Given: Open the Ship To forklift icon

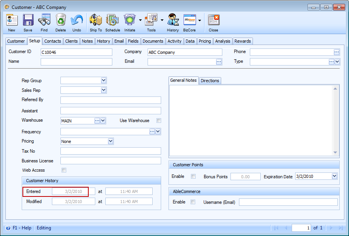Looking at the screenshot, I should (x=96, y=20).
